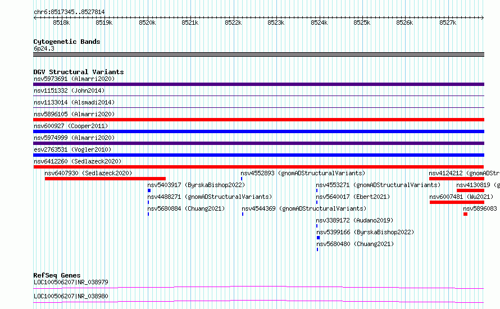Screen dimensions: 500x309
Task: Click the blue marker under nsv5399166
Action: (318, 238)
